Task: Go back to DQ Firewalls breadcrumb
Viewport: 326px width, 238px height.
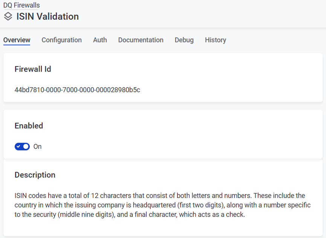Action: pyautogui.click(x=21, y=5)
